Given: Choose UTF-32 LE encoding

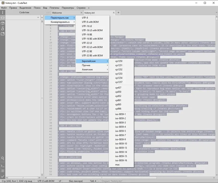Looking at the screenshot, I should pyautogui.click(x=92, y=43).
